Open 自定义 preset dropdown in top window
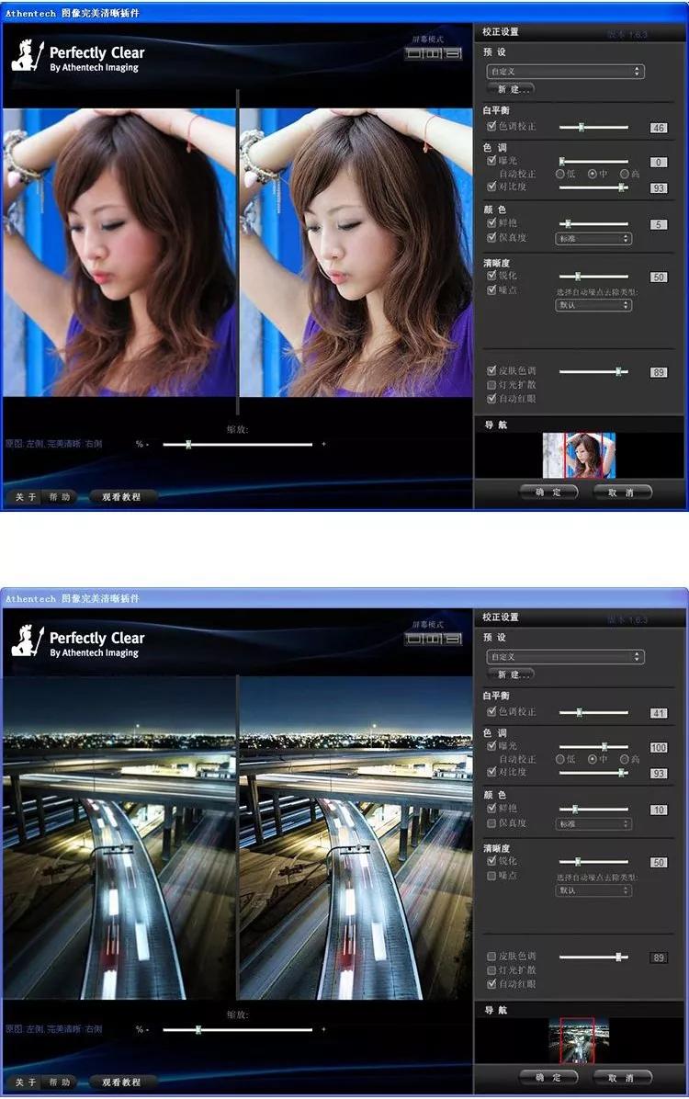This screenshot has height=1099, width=689. (565, 72)
